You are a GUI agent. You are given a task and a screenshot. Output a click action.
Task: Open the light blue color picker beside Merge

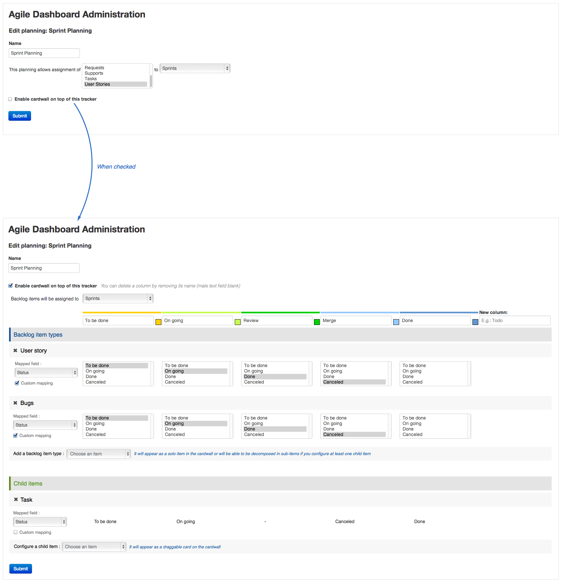[x=396, y=322]
